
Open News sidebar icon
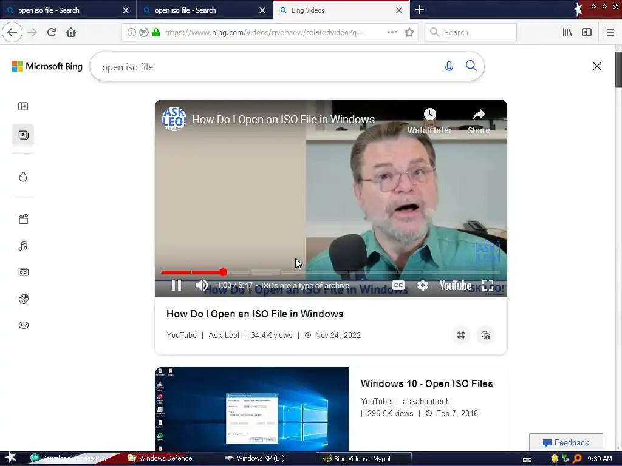click(24, 272)
